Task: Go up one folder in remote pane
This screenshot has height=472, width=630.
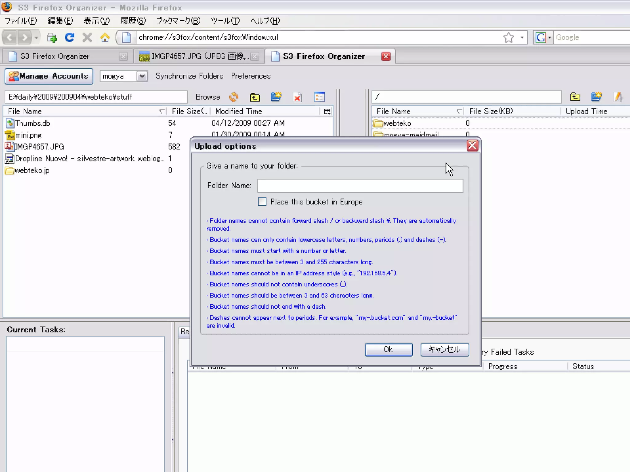Action: pos(575,97)
